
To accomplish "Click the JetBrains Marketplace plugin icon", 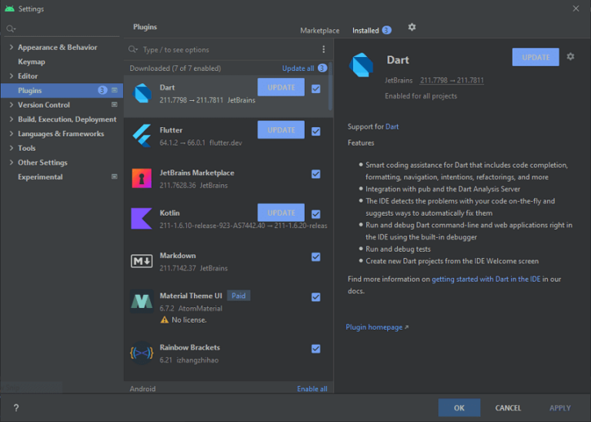I will 142,178.
